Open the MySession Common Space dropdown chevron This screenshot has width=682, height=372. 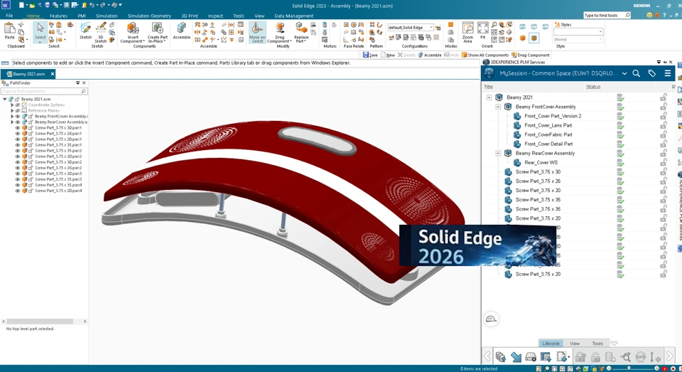624,73
